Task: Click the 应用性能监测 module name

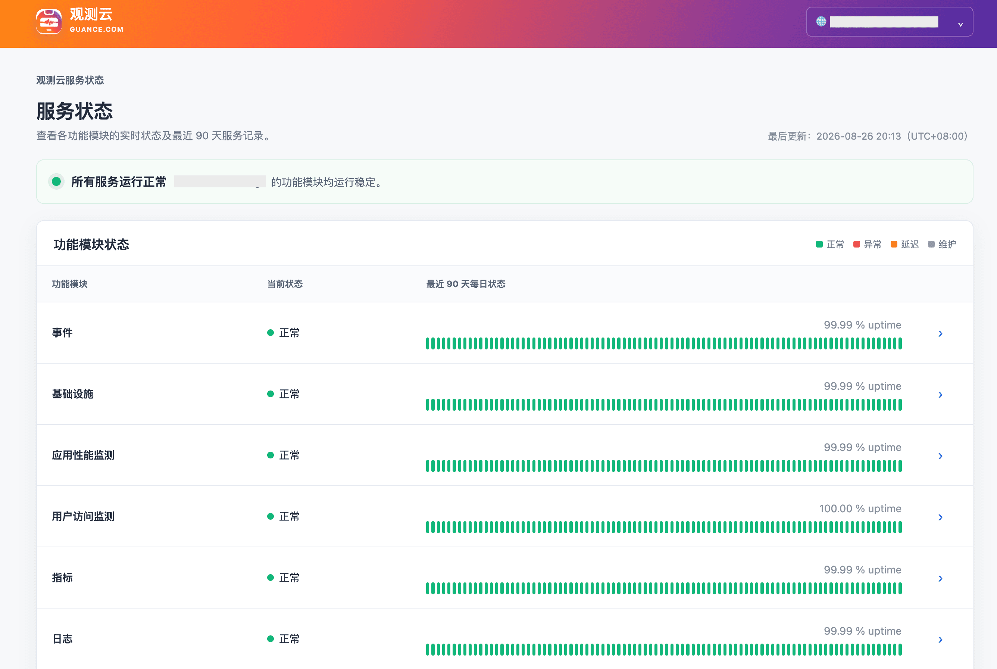Action: 83,455
